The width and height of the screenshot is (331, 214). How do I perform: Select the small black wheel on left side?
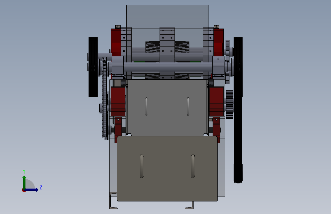(x=93, y=67)
